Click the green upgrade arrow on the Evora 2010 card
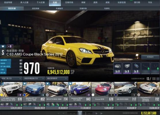This screenshot has height=115, width=160. tap(95, 105)
